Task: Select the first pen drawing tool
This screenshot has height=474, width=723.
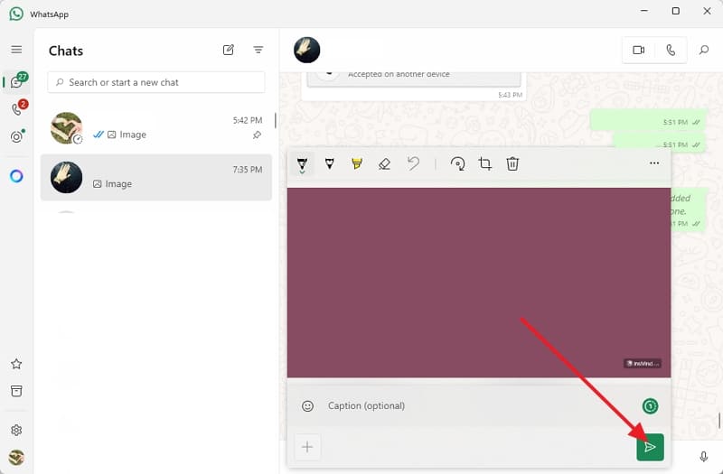Action: (302, 163)
